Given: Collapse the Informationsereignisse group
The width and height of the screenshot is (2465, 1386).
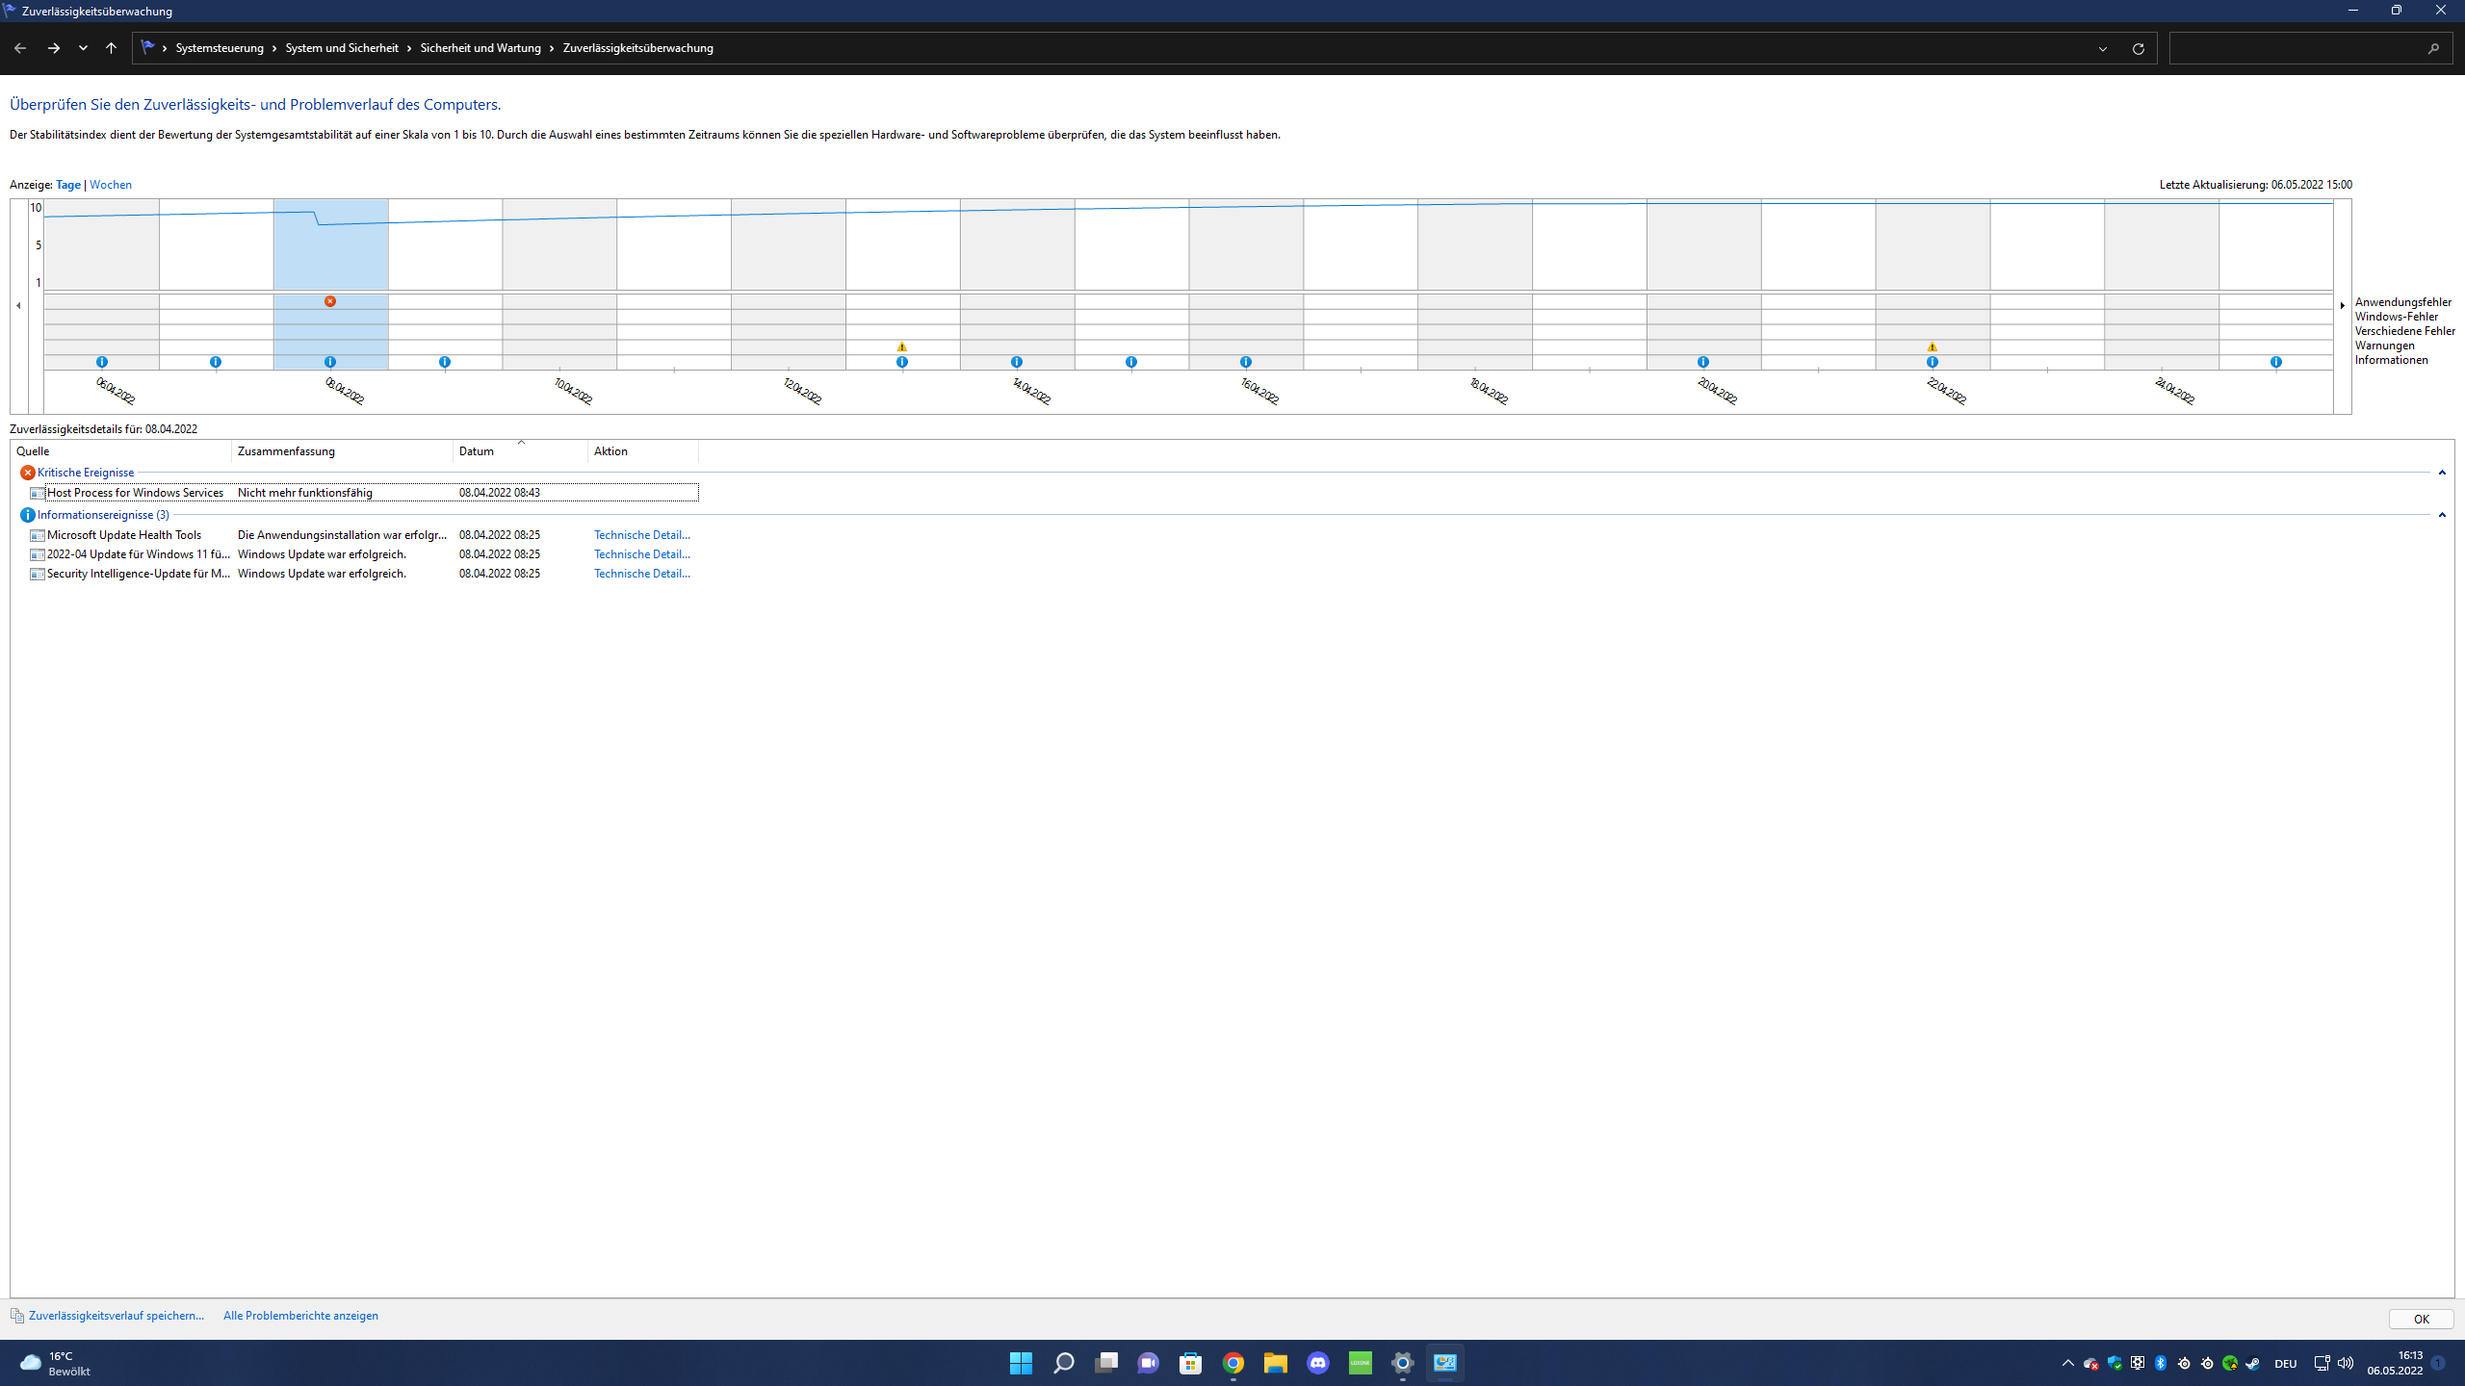Looking at the screenshot, I should pyautogui.click(x=2442, y=515).
